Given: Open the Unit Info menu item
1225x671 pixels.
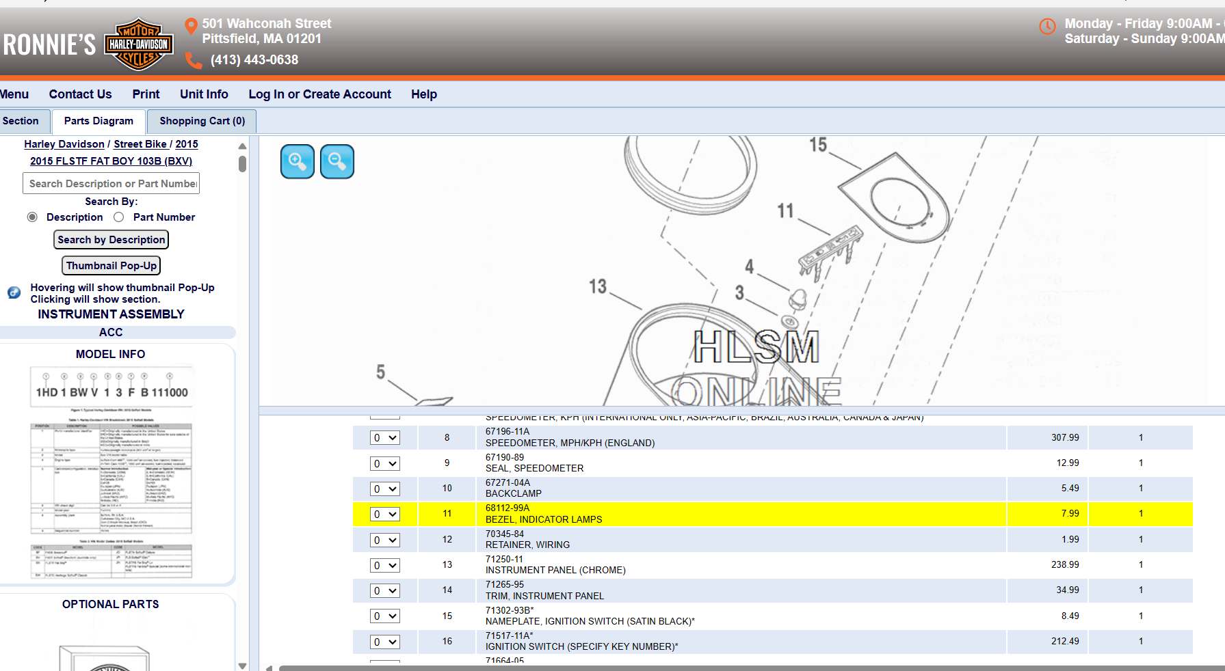Looking at the screenshot, I should (204, 94).
